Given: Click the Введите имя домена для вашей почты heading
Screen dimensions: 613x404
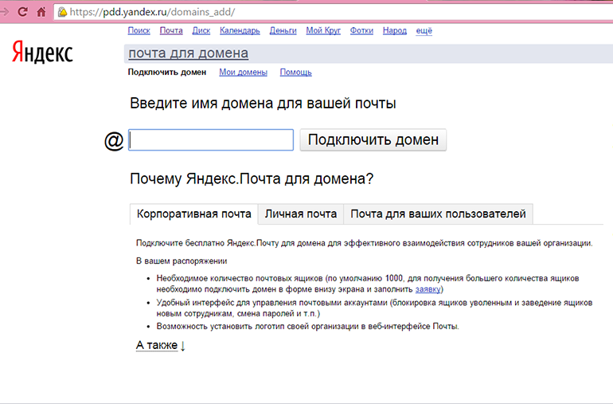Looking at the screenshot, I should point(263,104).
